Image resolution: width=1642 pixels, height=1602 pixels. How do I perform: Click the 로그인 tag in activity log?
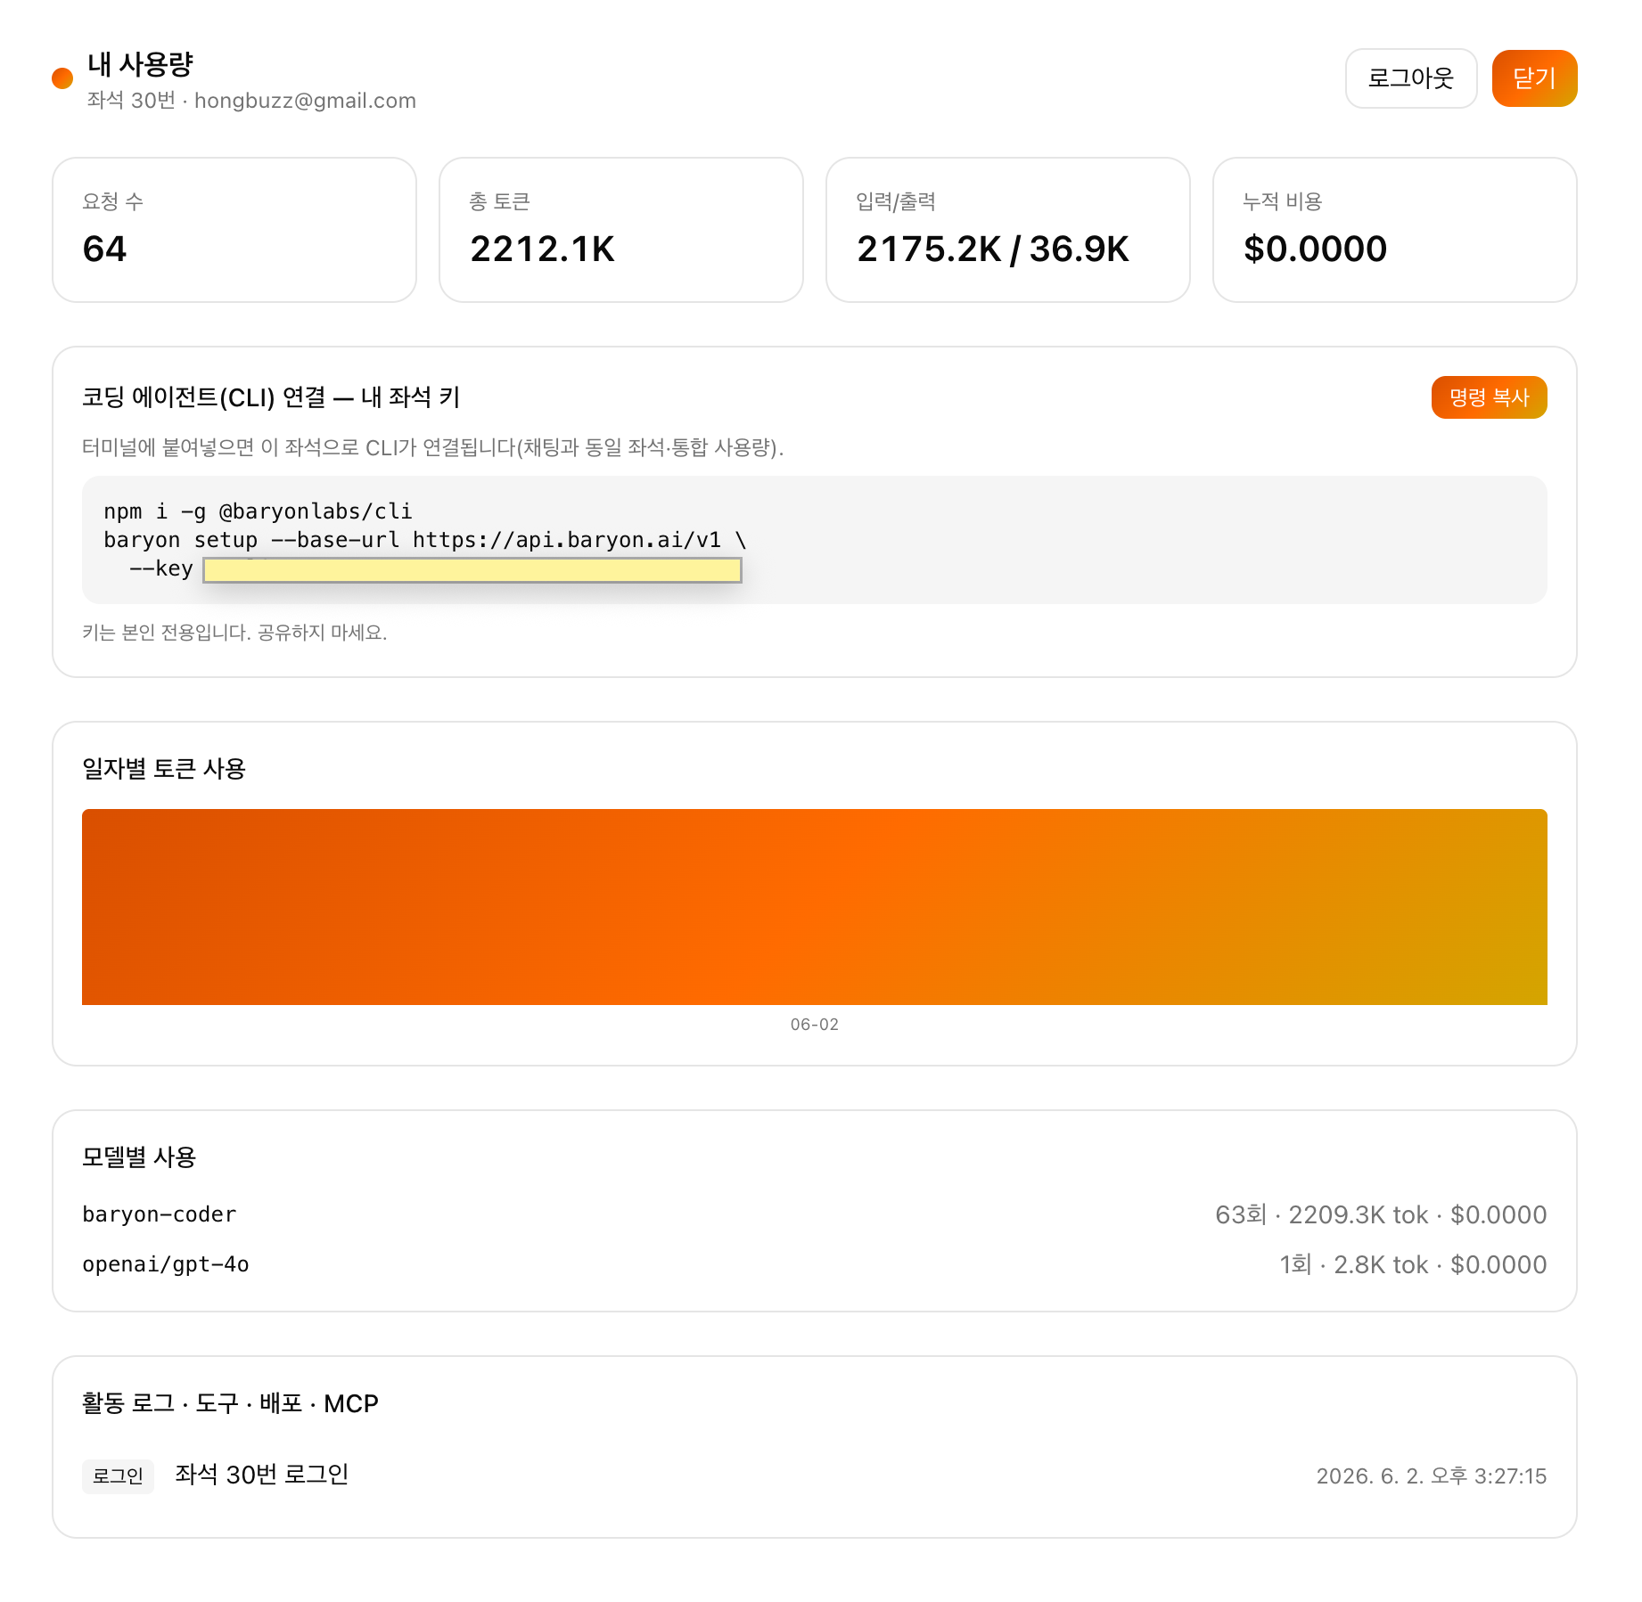point(118,1475)
